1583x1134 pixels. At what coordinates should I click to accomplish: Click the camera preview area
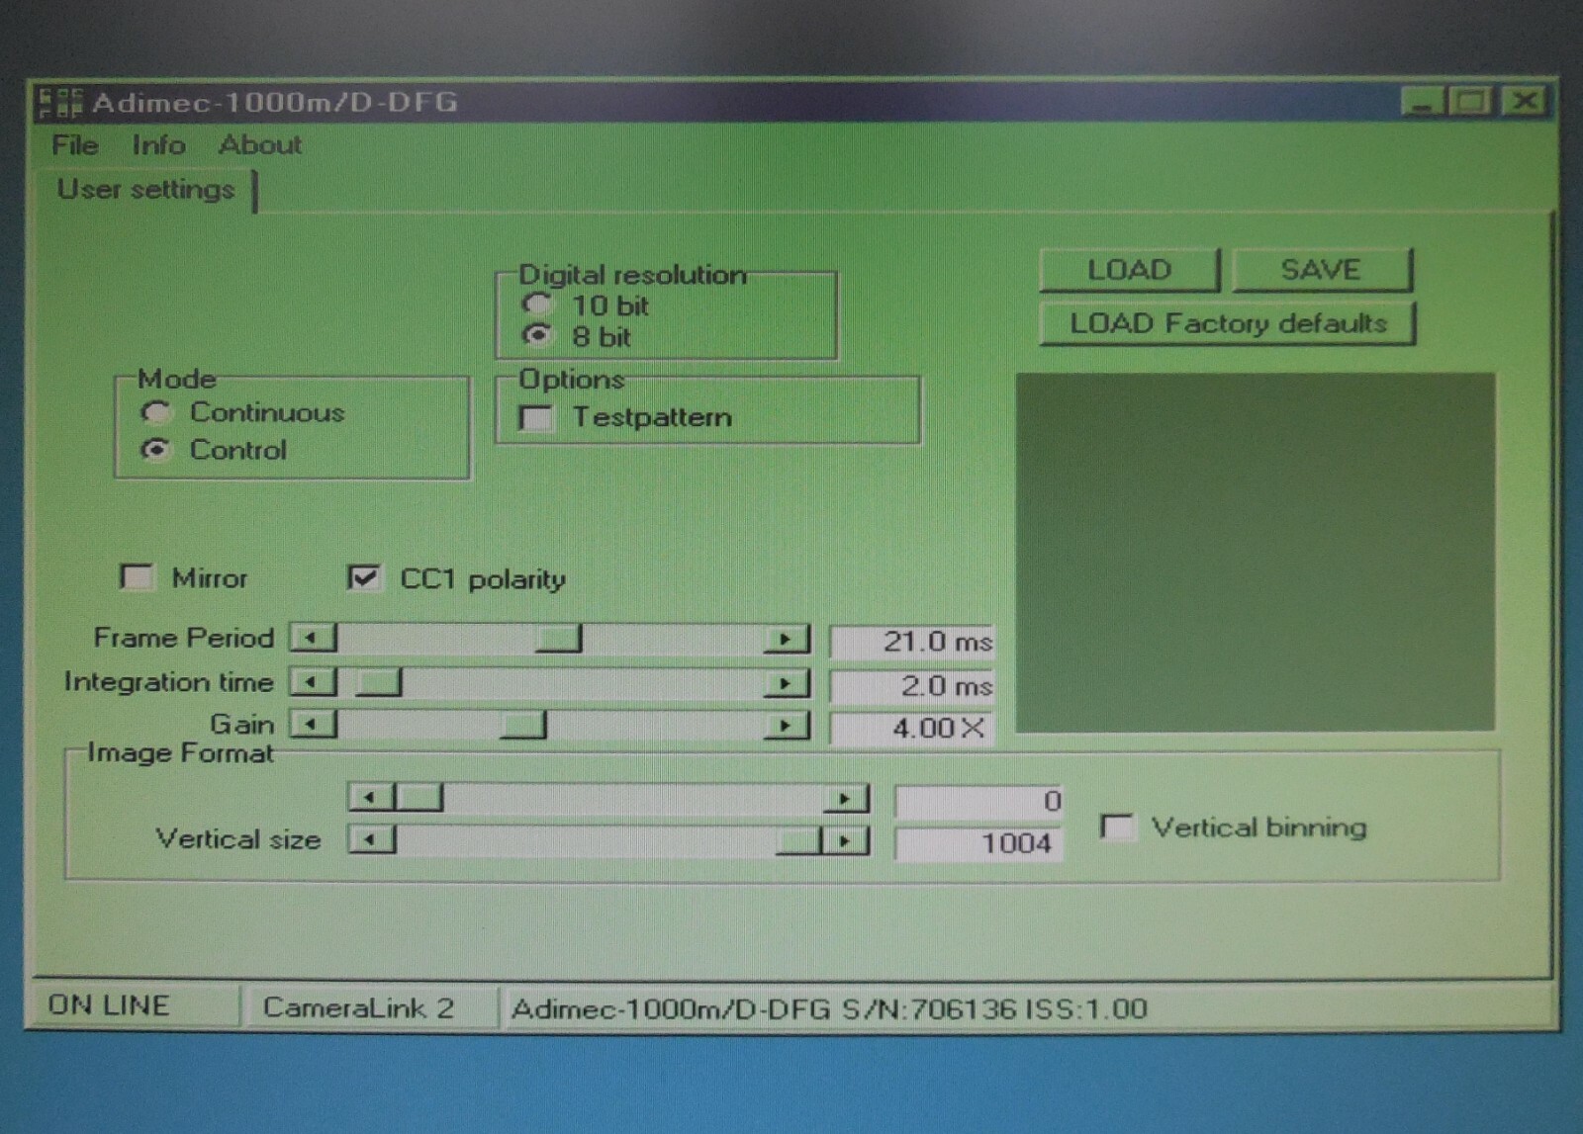tap(1256, 552)
